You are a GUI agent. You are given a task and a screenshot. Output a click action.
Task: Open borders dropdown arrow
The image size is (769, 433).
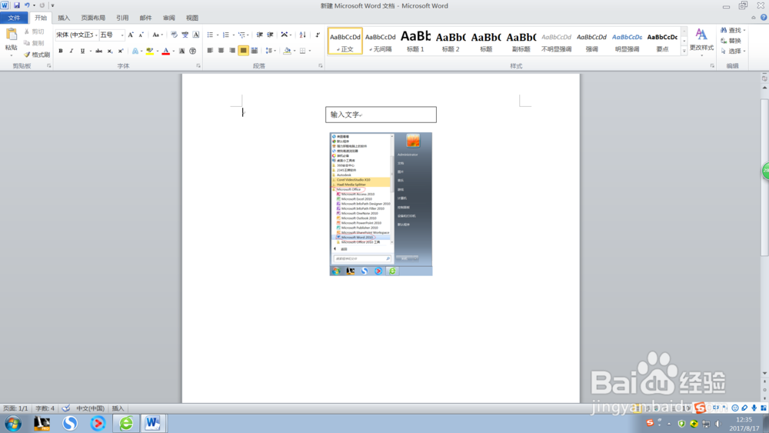pos(310,51)
